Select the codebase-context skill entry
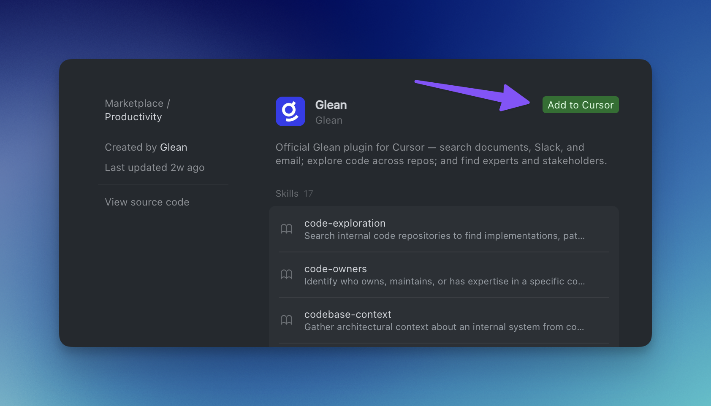 tap(443, 320)
